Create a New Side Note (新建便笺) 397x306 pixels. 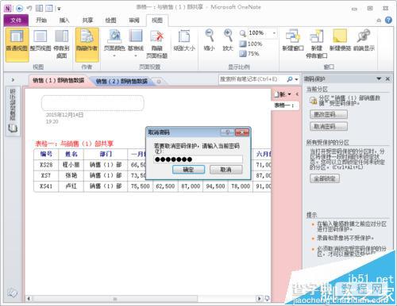click(340, 40)
